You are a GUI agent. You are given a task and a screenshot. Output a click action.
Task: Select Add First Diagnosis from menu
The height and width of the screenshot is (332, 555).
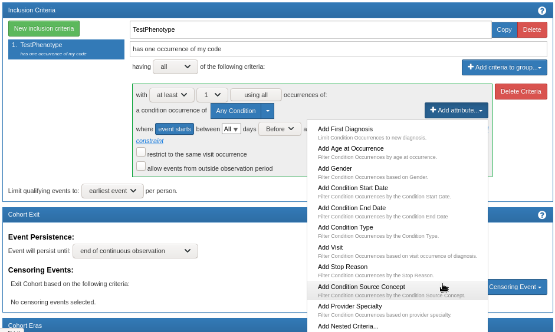[x=345, y=129]
